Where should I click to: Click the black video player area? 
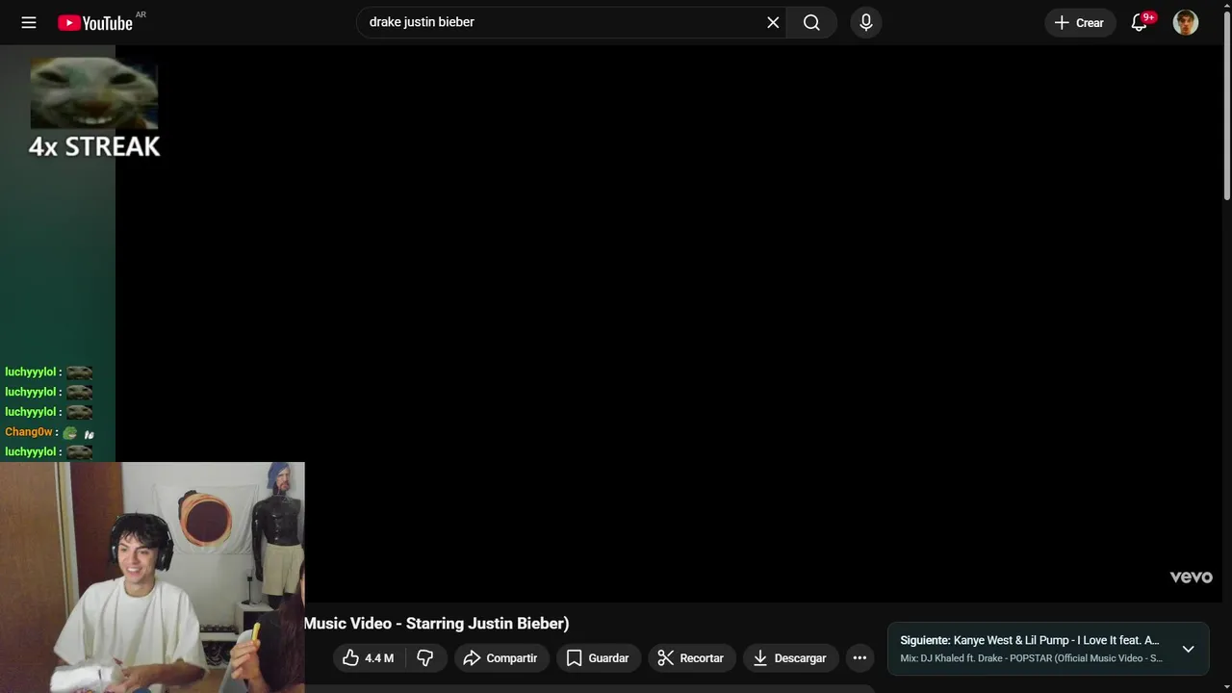pos(669,323)
